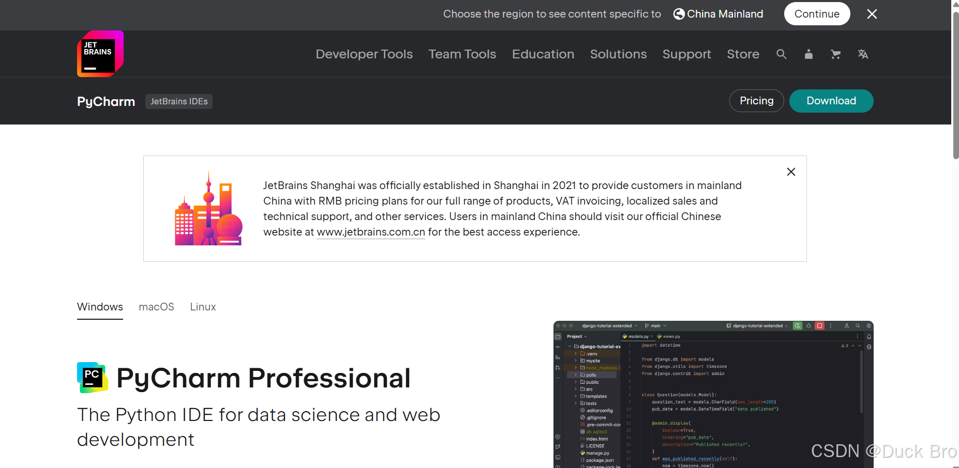Open the Team Tools menu
Image resolution: width=959 pixels, height=468 pixels.
(462, 54)
